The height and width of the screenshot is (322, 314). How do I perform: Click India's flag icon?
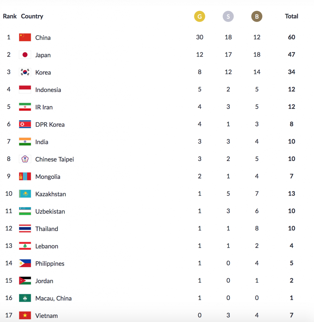25,142
